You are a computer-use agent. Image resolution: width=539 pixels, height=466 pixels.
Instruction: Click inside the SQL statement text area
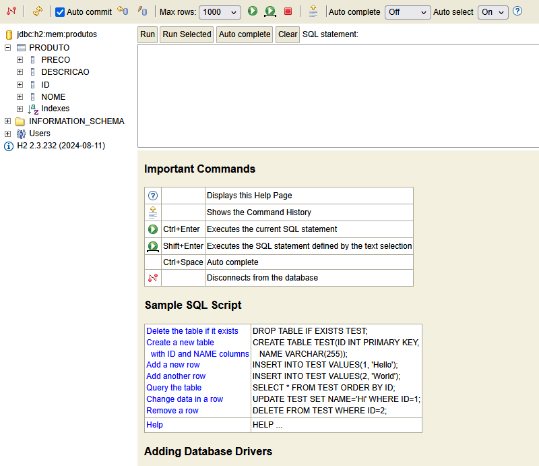[338, 96]
